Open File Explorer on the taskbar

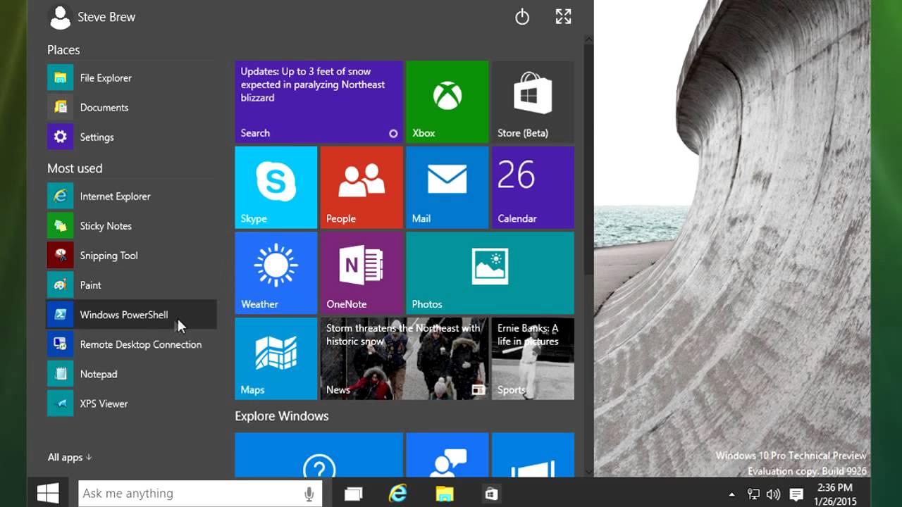[x=445, y=494]
